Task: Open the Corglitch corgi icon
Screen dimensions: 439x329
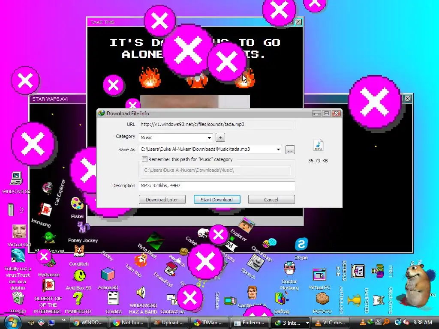Action: (79, 251)
